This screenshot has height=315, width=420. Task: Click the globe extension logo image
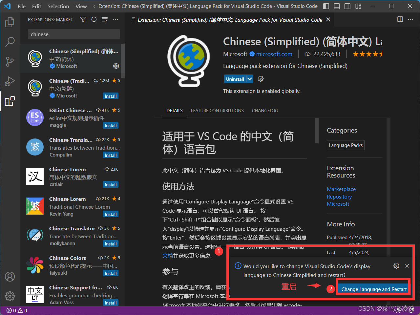click(188, 61)
